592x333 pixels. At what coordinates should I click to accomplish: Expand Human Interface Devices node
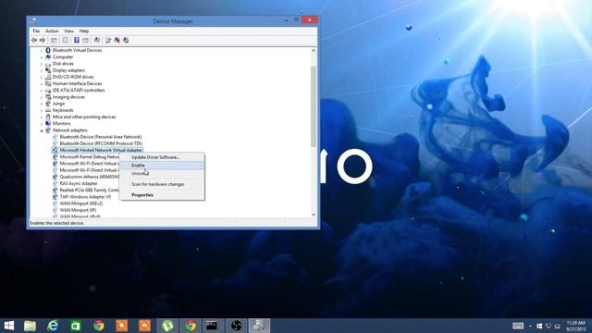coord(42,83)
